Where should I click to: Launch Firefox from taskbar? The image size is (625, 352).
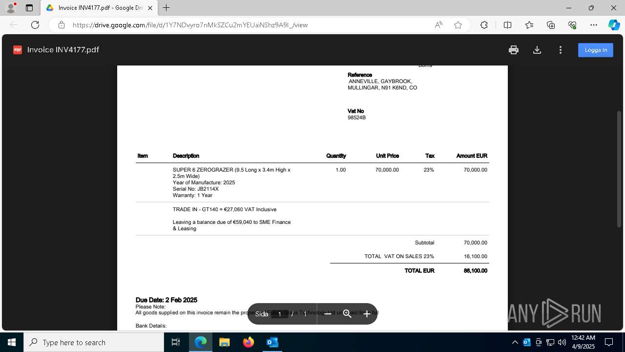coord(248,342)
